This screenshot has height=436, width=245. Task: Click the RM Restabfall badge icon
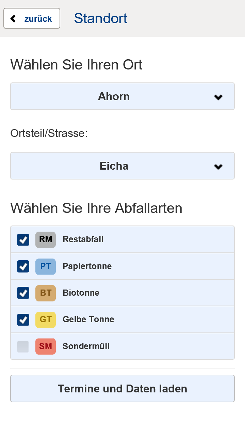pyautogui.click(x=46, y=239)
